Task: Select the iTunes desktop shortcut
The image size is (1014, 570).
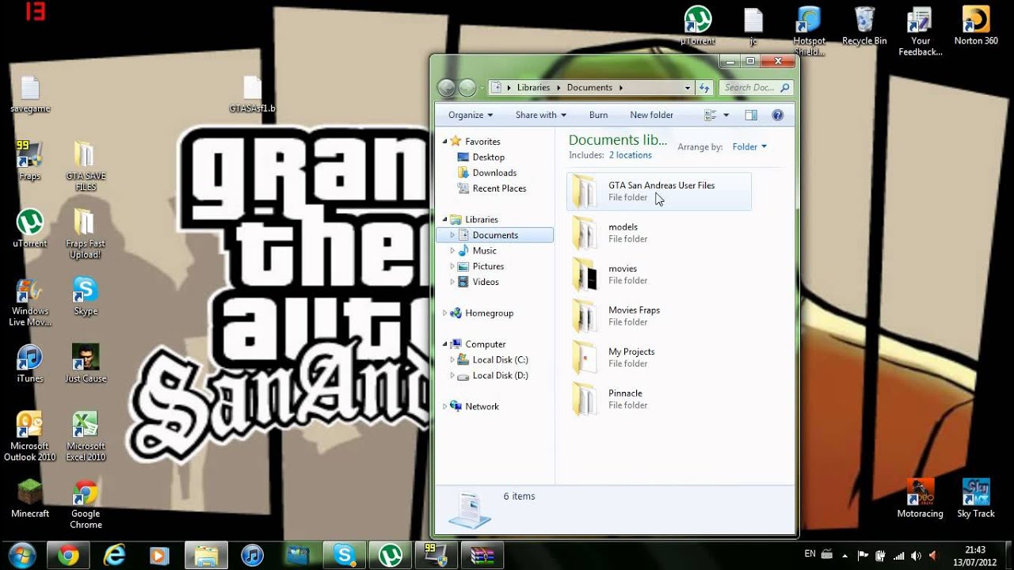Action: [x=30, y=363]
